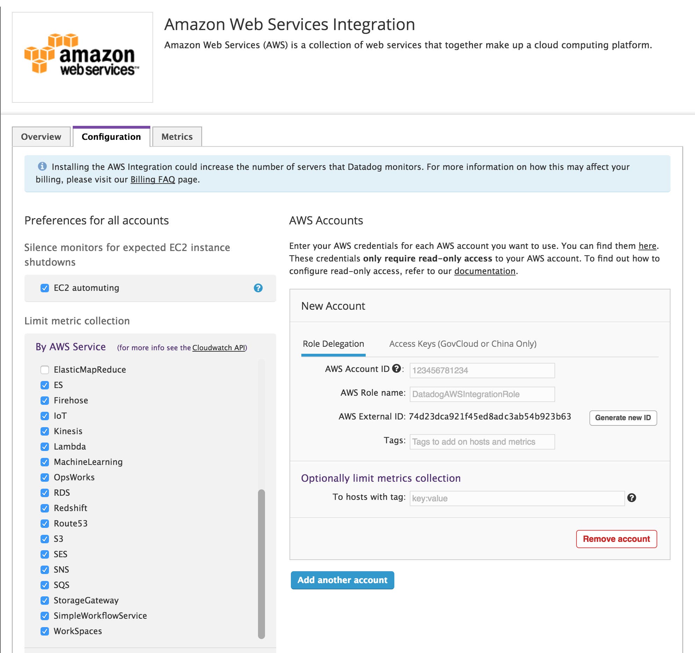This screenshot has width=695, height=653.
Task: Select the Access Keys (GovCloud or China Only) tab
Action: pos(462,344)
